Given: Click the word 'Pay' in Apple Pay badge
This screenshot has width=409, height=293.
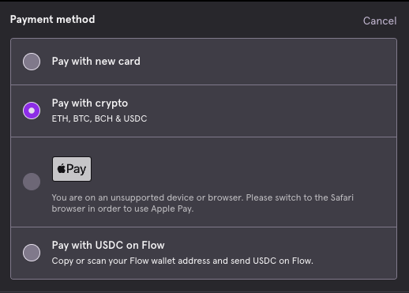Looking at the screenshot, I should pos(76,169).
